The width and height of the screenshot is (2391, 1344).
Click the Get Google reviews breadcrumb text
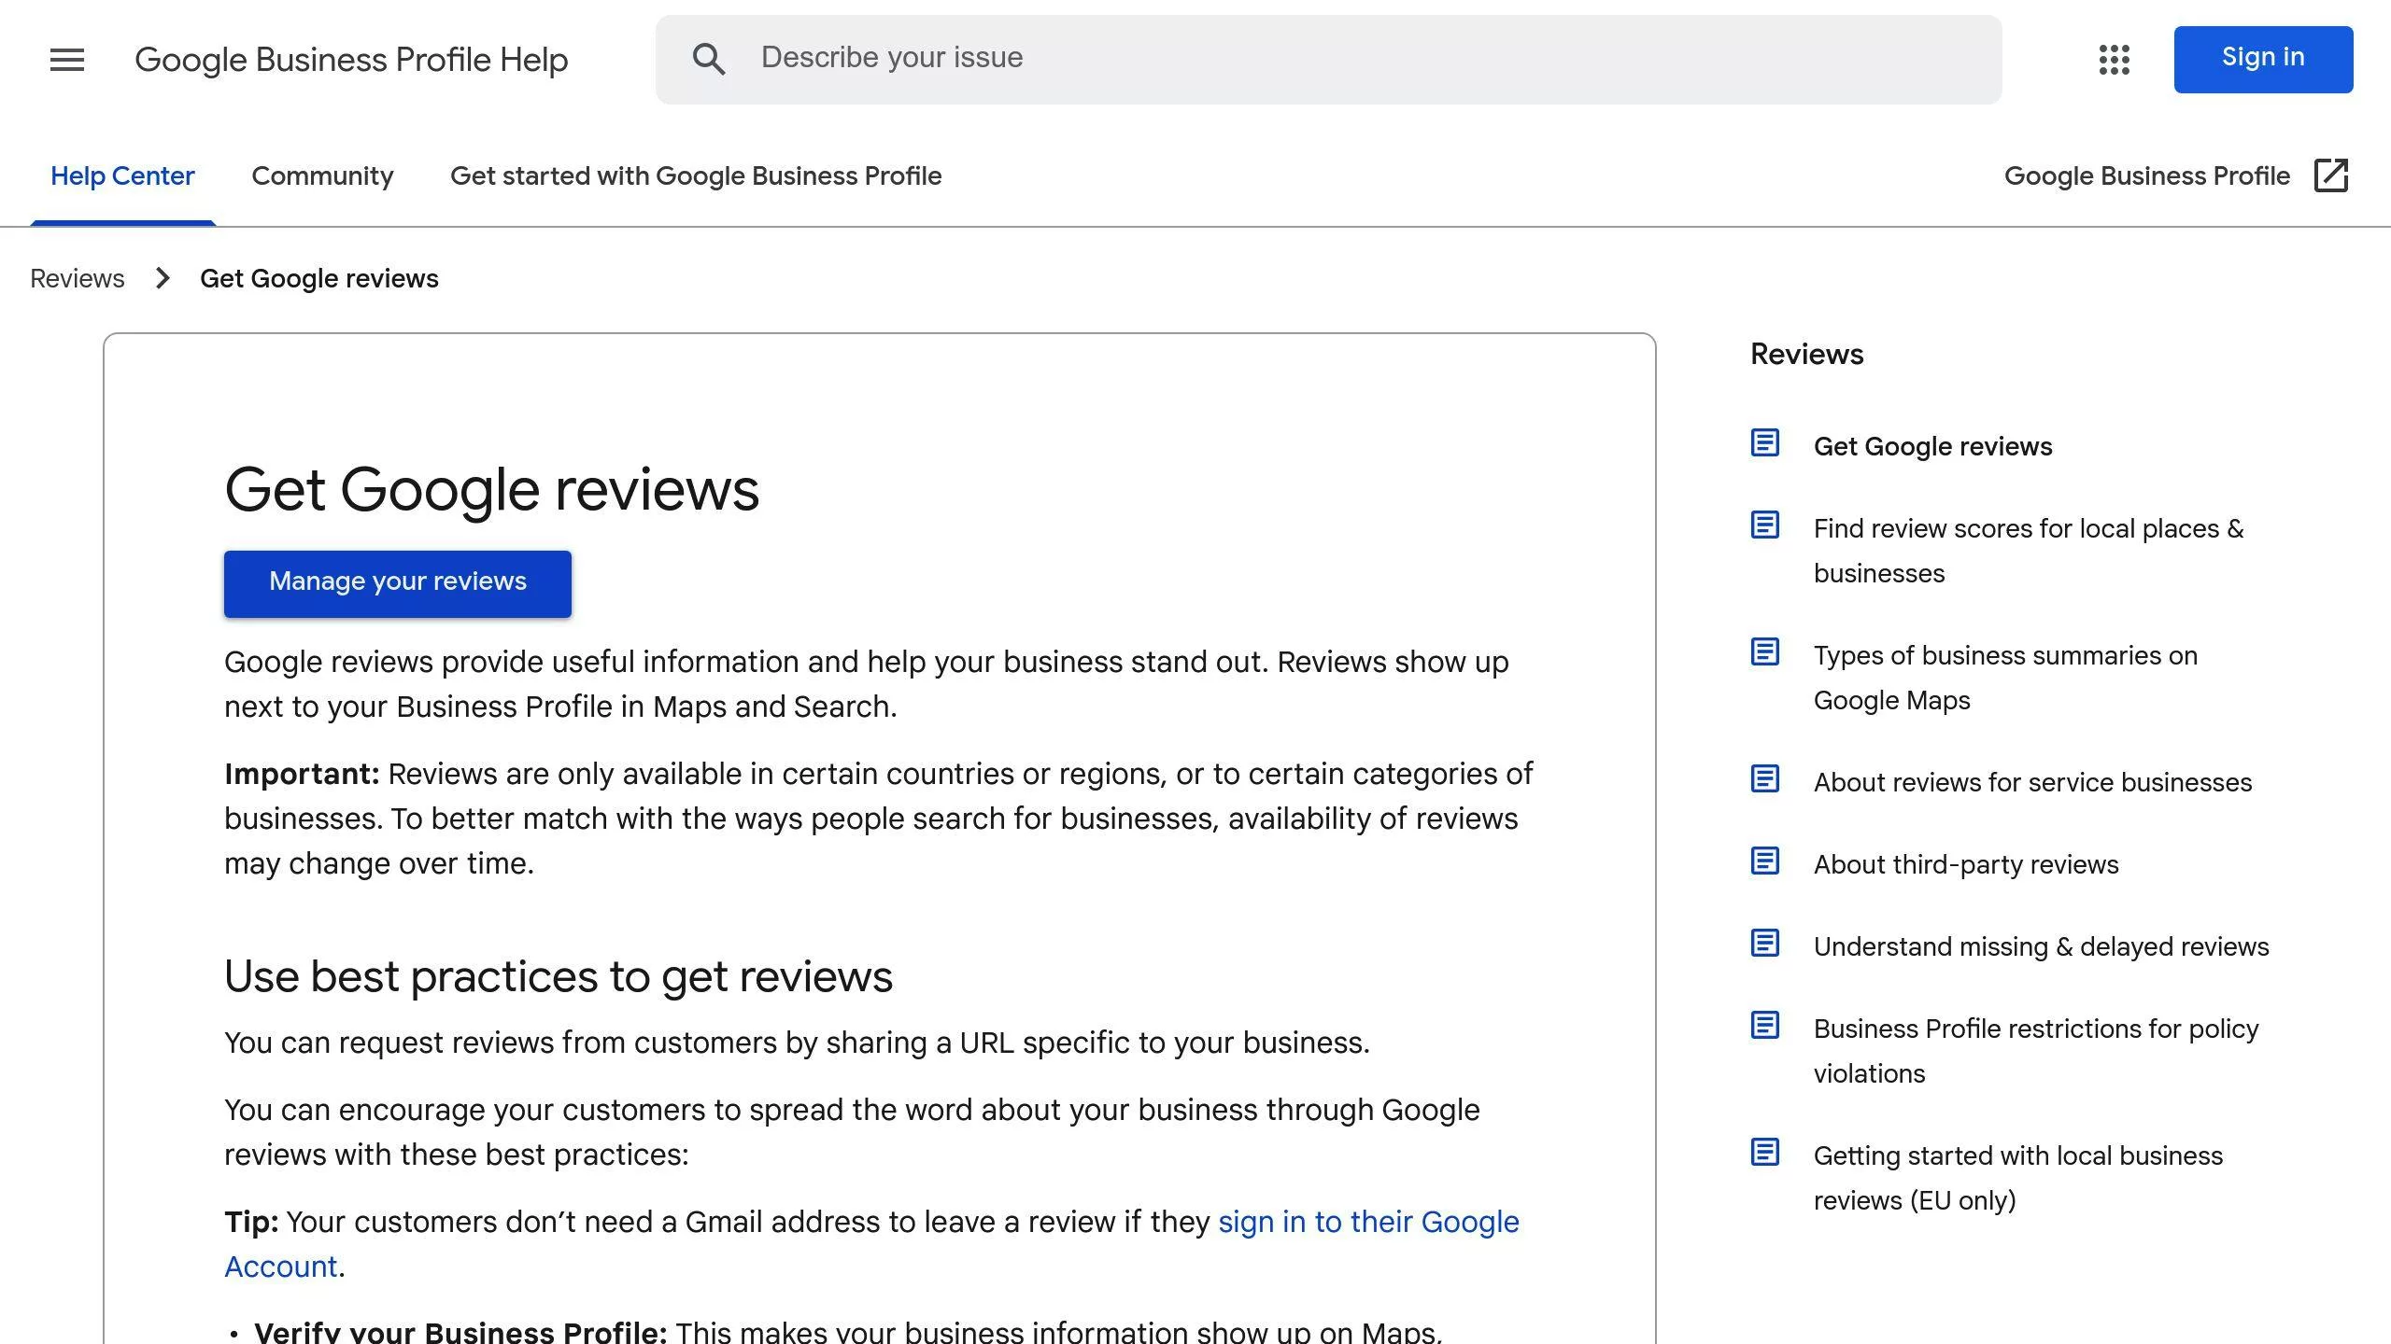point(319,278)
